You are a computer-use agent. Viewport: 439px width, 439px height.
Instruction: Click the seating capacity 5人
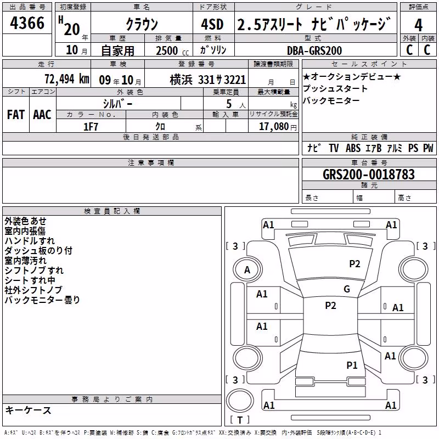[236, 104]
